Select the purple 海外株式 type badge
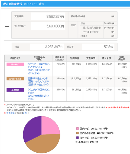 [15, 90]
